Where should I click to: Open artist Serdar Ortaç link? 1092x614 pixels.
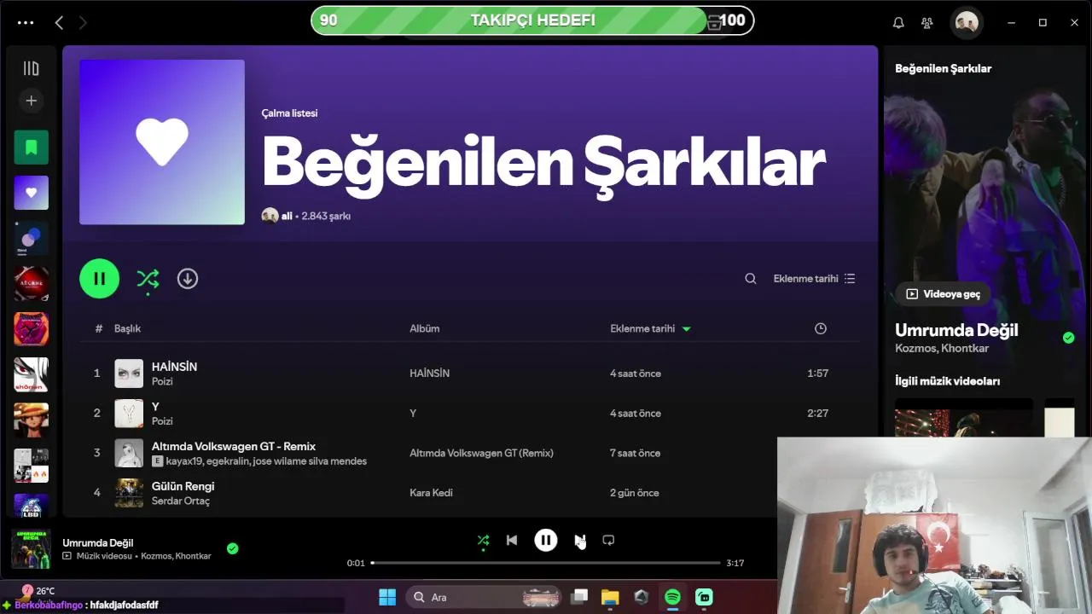(x=181, y=501)
